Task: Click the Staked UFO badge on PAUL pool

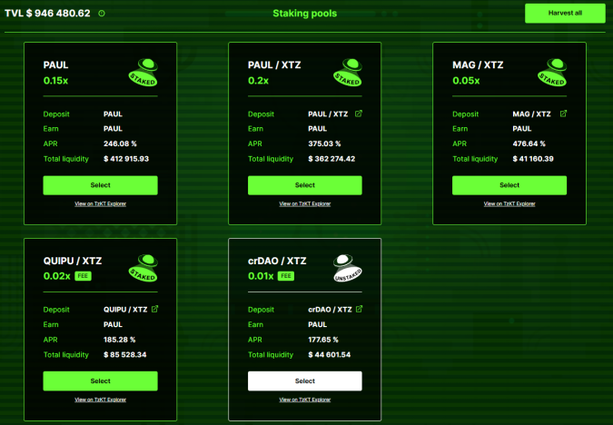Action: pyautogui.click(x=143, y=73)
